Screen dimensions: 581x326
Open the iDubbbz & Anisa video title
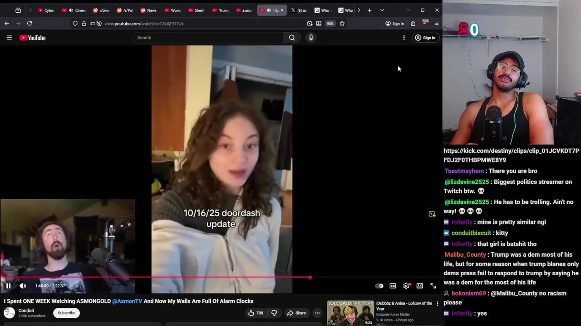click(404, 306)
